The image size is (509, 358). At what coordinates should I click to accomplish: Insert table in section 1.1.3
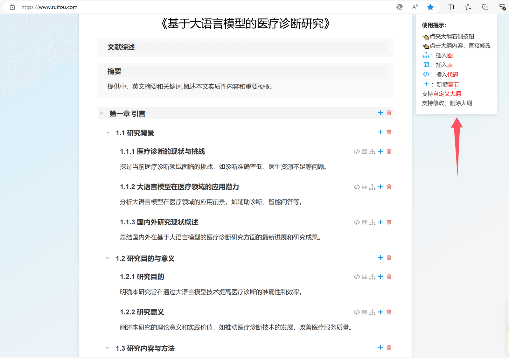(x=365, y=222)
